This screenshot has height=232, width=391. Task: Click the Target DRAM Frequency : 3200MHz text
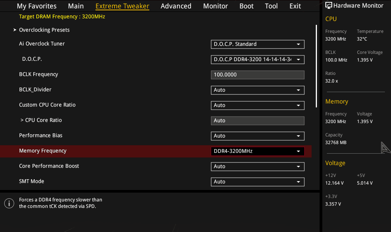(x=62, y=17)
